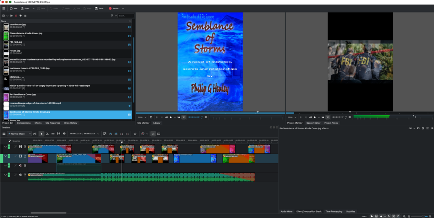
Task: Switch to the Effects tab
Action: (38, 123)
